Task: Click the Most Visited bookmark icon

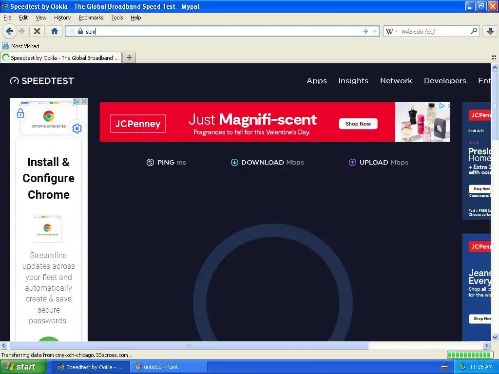Action: pos(5,46)
